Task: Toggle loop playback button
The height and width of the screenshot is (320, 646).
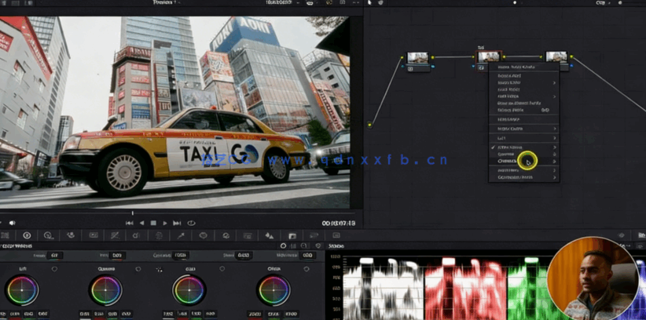Action: click(x=191, y=223)
